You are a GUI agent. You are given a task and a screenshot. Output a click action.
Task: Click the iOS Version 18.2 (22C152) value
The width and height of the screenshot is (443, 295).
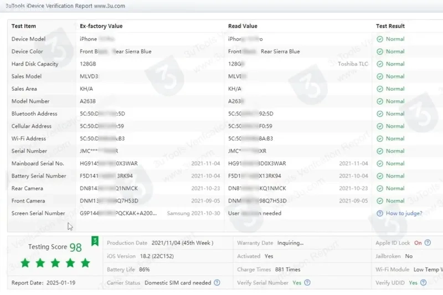[x=157, y=256]
